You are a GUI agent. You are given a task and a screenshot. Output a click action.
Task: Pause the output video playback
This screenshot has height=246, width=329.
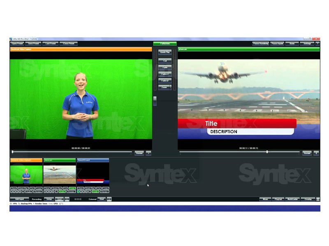pos(316,153)
